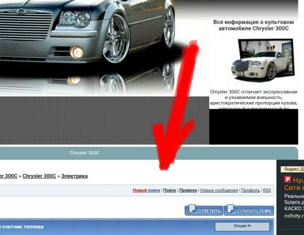Click Chrysler 300C breadcrumb before Электрика
Screen dimensions: 304x235
39,176
